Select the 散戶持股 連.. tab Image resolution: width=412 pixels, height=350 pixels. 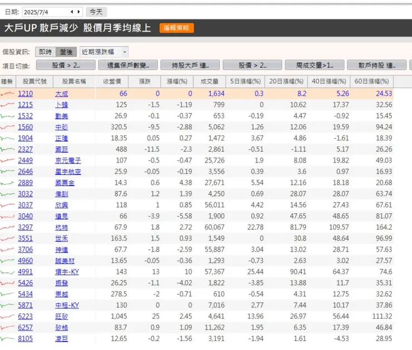tap(377, 65)
